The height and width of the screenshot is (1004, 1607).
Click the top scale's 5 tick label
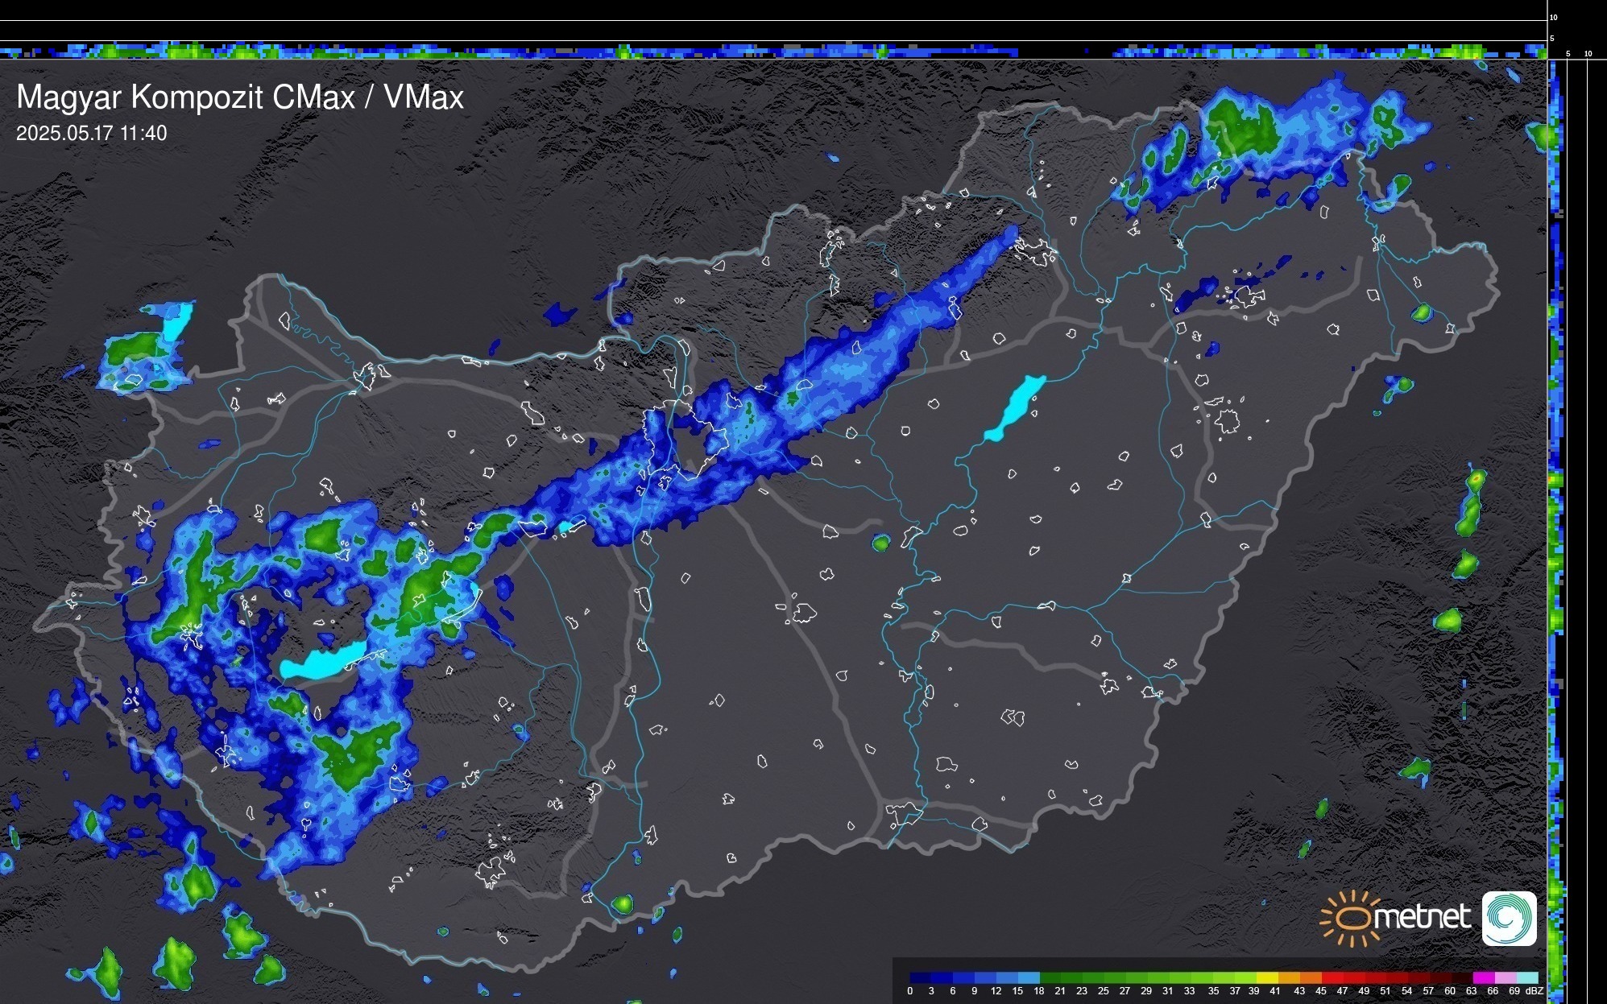1552,39
